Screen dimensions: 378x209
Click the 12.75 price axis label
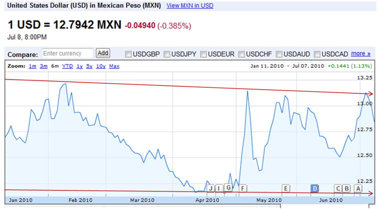click(364, 129)
